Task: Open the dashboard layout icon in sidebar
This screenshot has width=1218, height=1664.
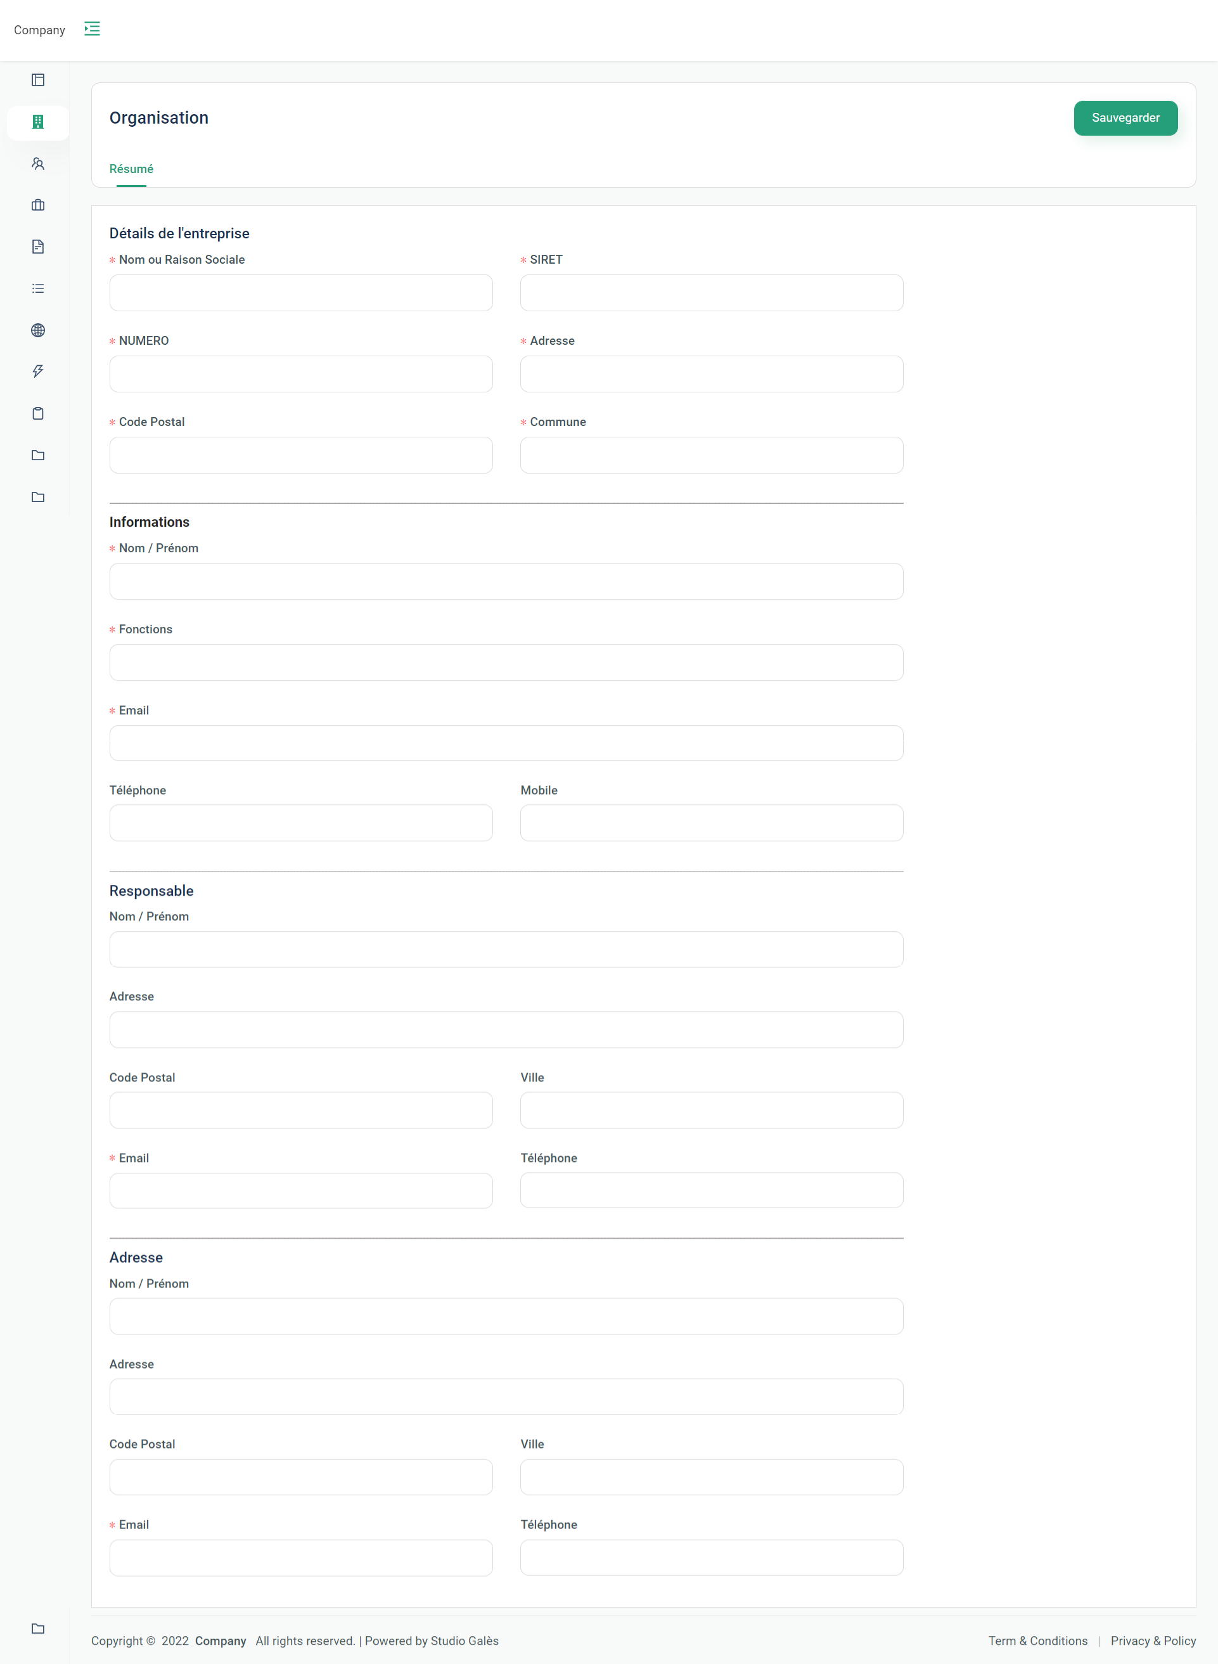Action: 37,80
